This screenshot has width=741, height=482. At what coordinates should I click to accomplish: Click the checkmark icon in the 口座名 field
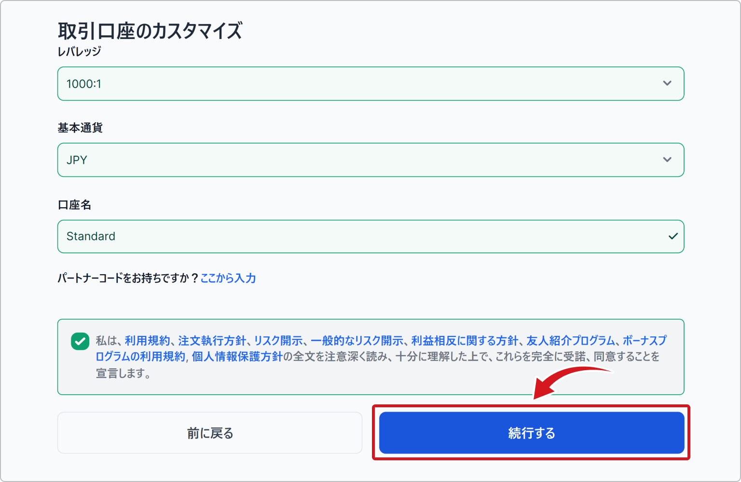(x=672, y=236)
